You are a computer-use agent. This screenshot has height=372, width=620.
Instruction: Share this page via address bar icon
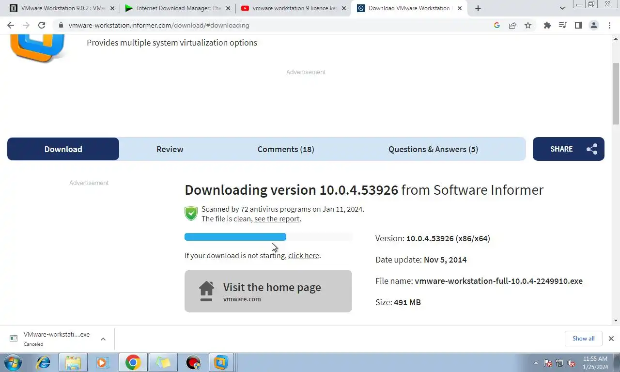click(x=512, y=25)
